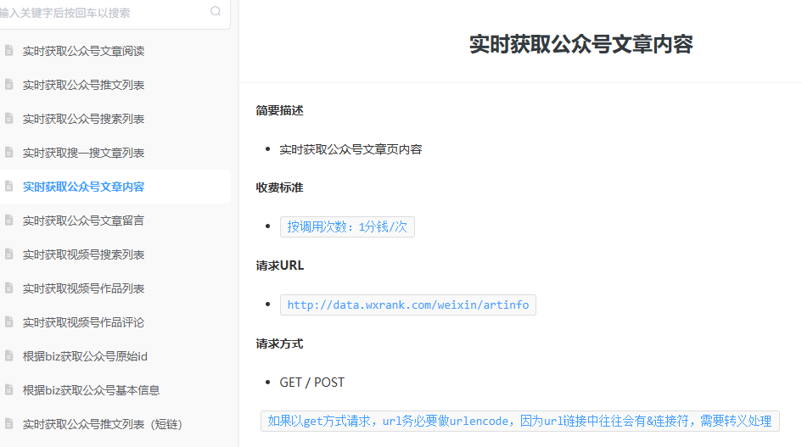Click document icon beside 实时获取公众号文章留言

(8, 221)
